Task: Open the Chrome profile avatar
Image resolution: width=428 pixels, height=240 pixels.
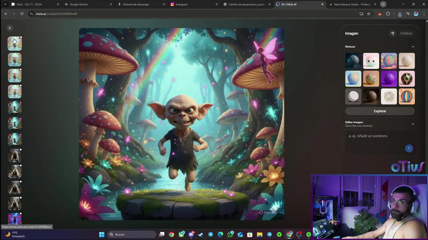Action: [x=416, y=14]
